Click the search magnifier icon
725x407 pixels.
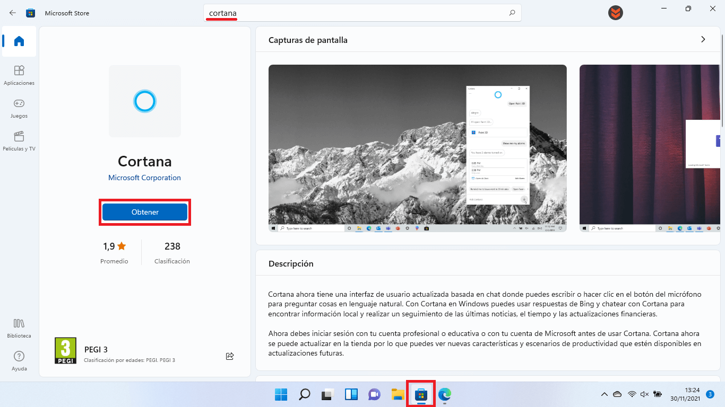click(x=512, y=13)
